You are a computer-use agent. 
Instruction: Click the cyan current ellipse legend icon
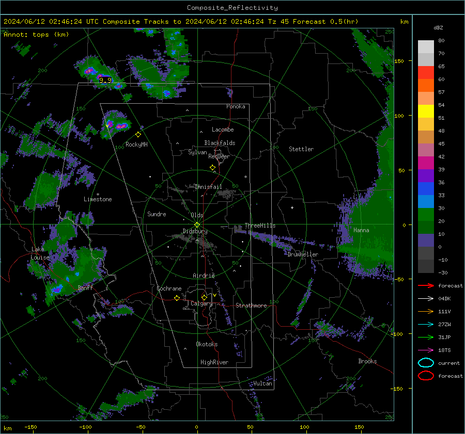[x=426, y=363]
